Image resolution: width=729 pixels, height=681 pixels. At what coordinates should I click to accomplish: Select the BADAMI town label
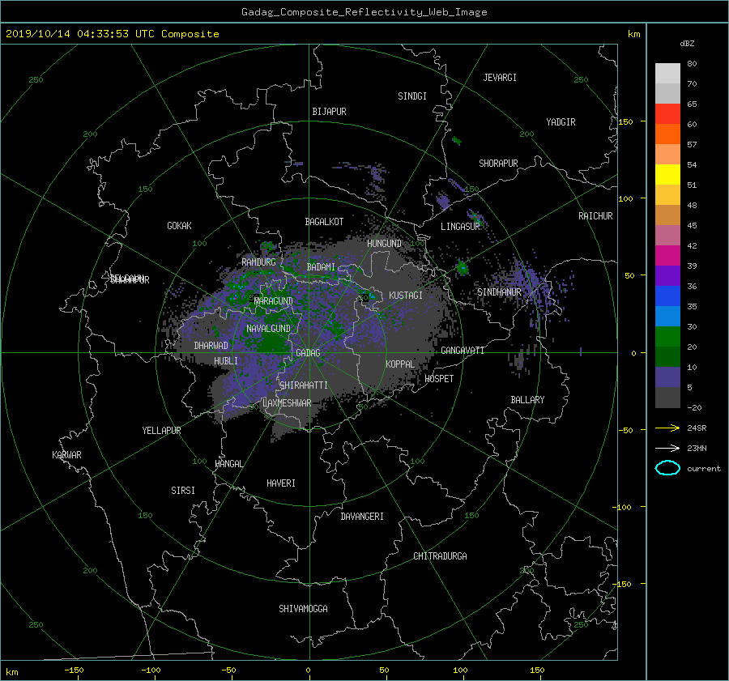point(321,267)
